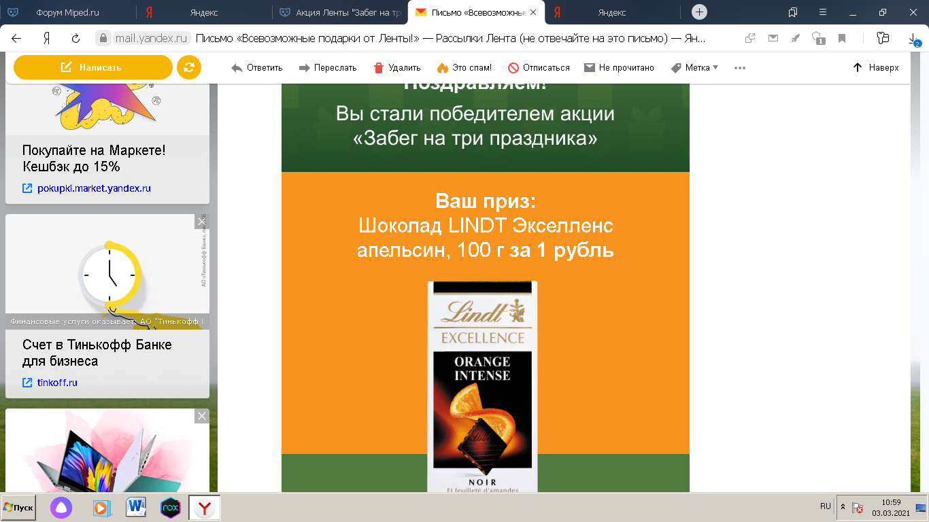The image size is (929, 522).
Task: Switch the RU language indicator
Action: [826, 507]
